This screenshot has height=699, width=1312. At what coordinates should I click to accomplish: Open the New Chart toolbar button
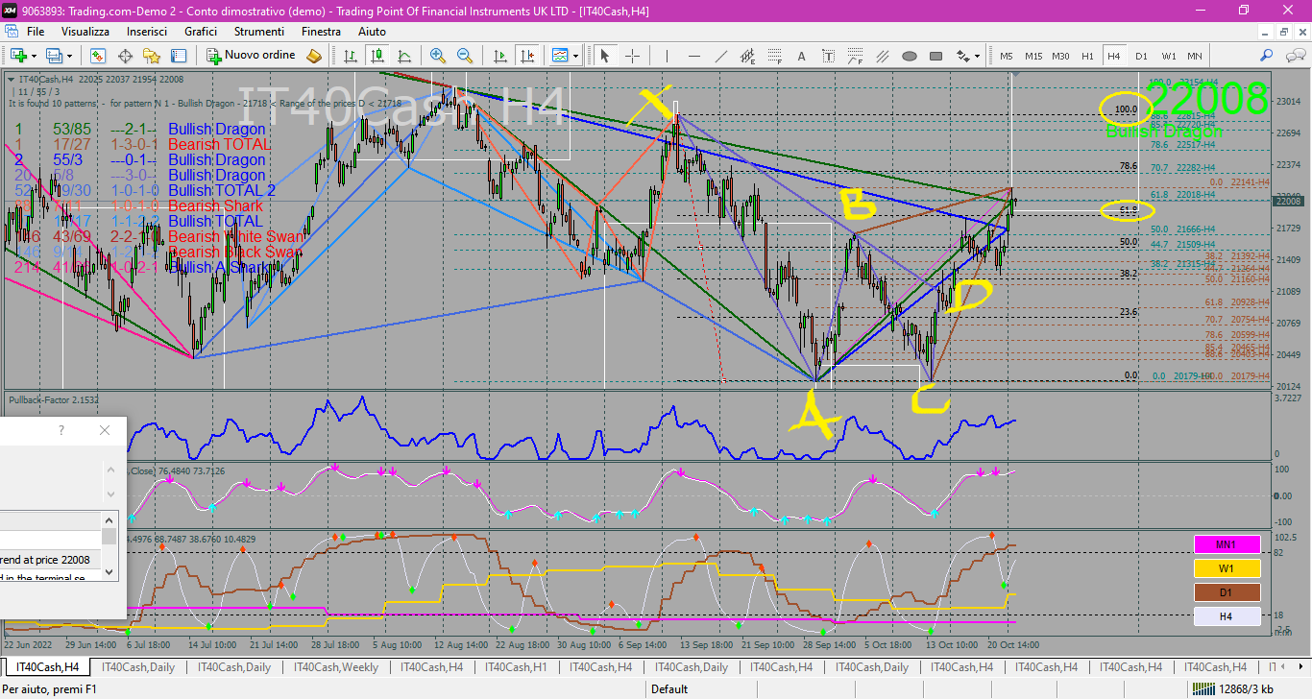19,56
